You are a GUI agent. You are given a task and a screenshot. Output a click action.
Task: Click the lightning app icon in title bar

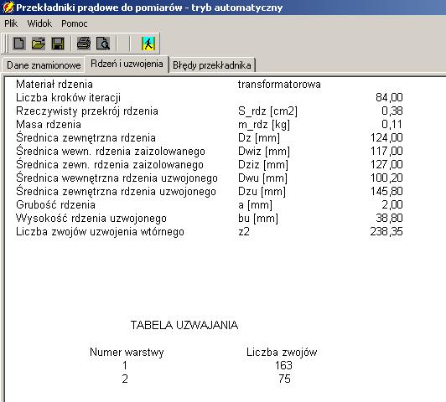pos(8,8)
